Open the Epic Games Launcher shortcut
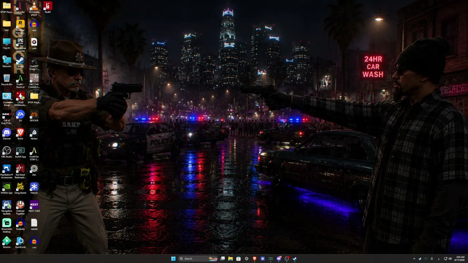Screen dimensions: 468x263 tap(20, 45)
